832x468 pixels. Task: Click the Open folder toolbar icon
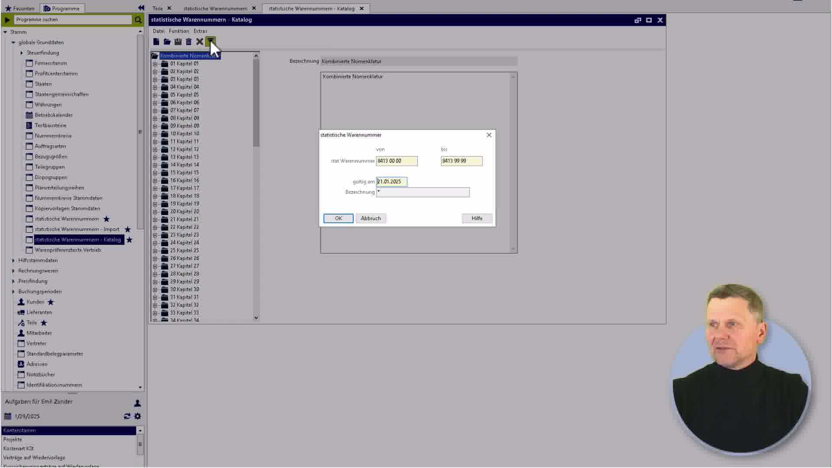coord(167,42)
